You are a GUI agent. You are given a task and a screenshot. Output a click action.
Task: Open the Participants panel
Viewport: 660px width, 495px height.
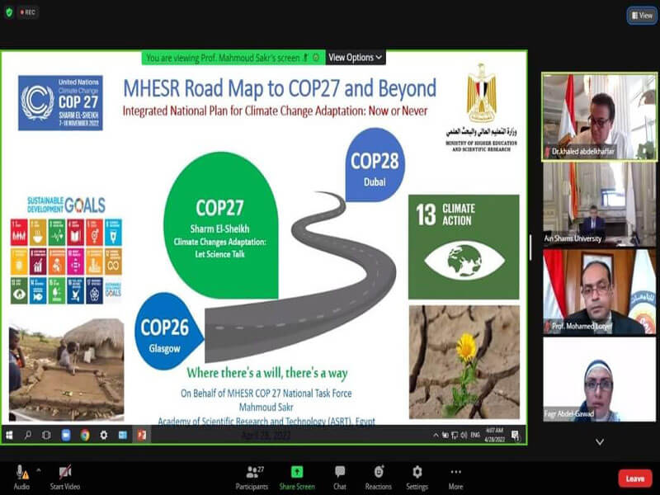click(252, 473)
